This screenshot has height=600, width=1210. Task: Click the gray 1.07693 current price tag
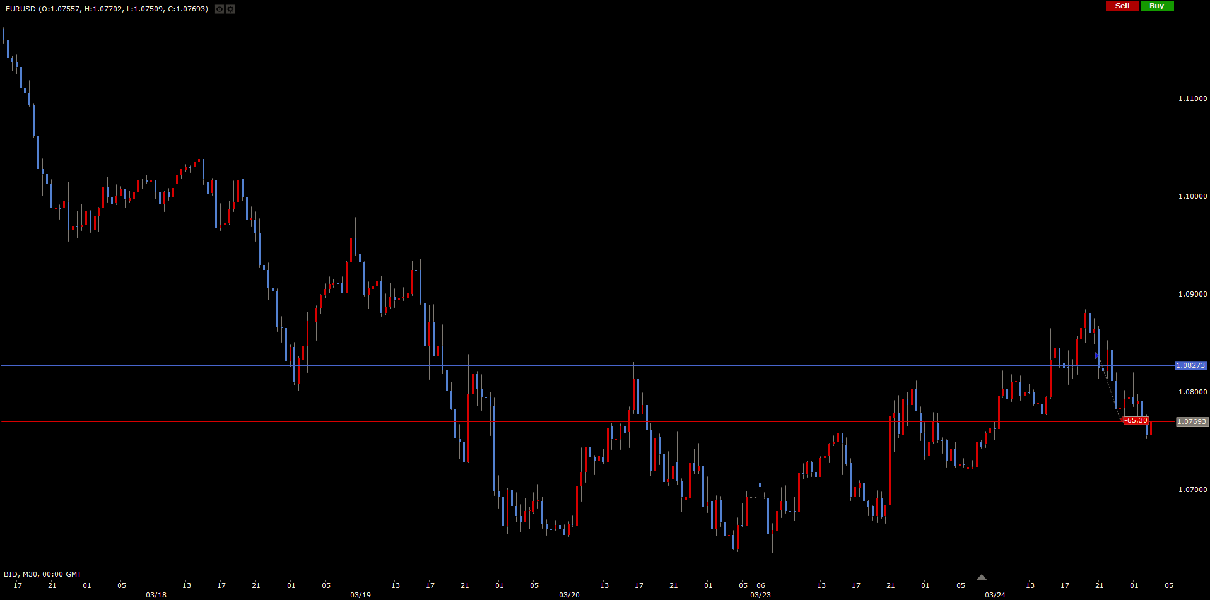pyautogui.click(x=1192, y=421)
